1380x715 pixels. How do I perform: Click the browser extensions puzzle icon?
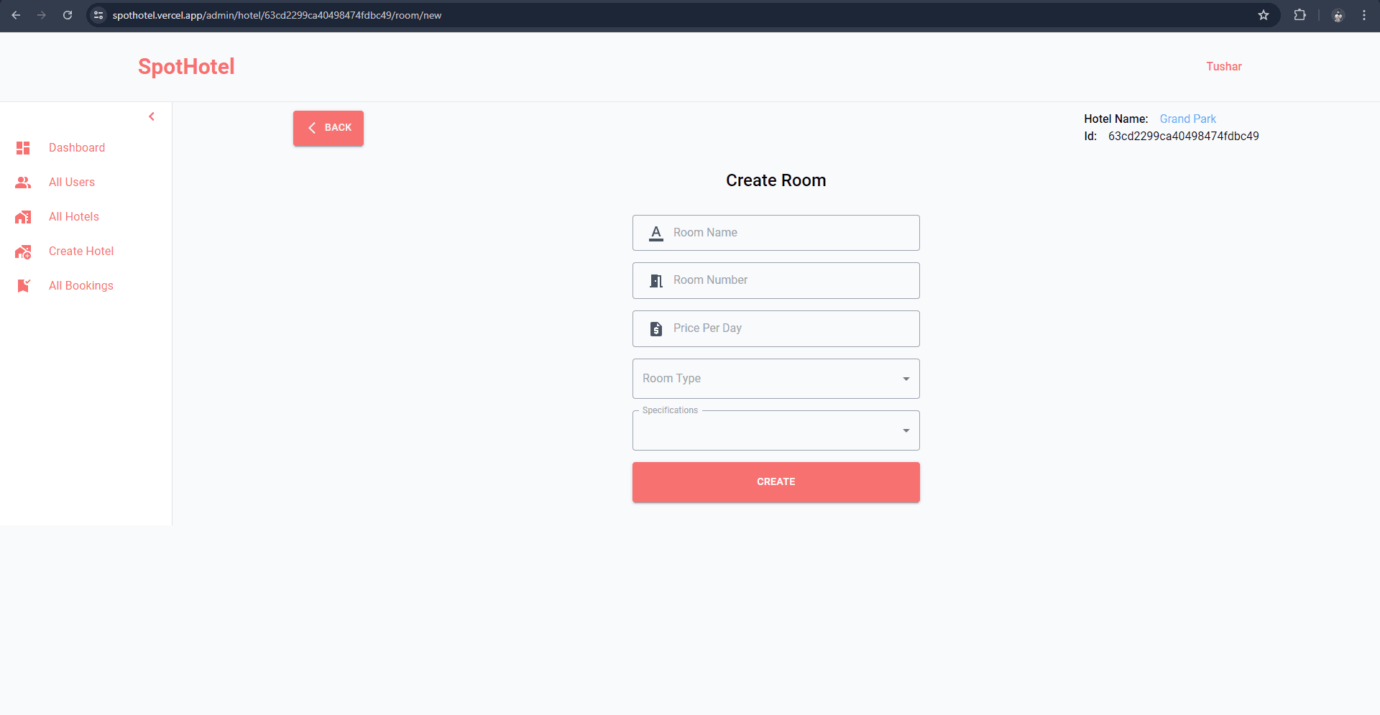coord(1300,14)
